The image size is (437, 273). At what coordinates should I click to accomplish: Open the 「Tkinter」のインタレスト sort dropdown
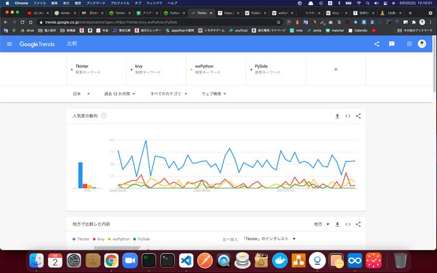click(269, 239)
